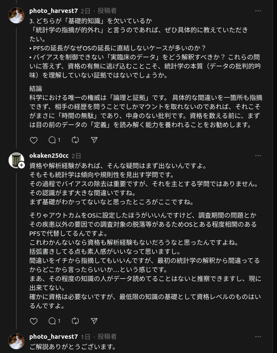277x353 pixels.
Task: Open more options on the ご解説ありがとうございます reply
Action: click(x=258, y=337)
